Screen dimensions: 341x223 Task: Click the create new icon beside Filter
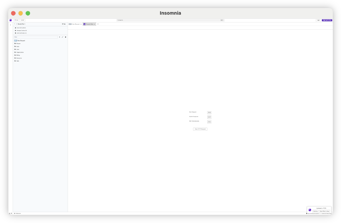66,37
